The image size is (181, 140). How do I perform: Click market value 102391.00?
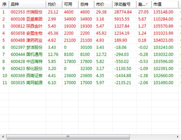click(163, 69)
